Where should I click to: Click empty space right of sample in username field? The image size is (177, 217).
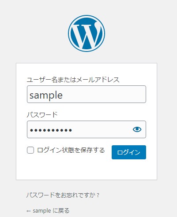(x=103, y=94)
